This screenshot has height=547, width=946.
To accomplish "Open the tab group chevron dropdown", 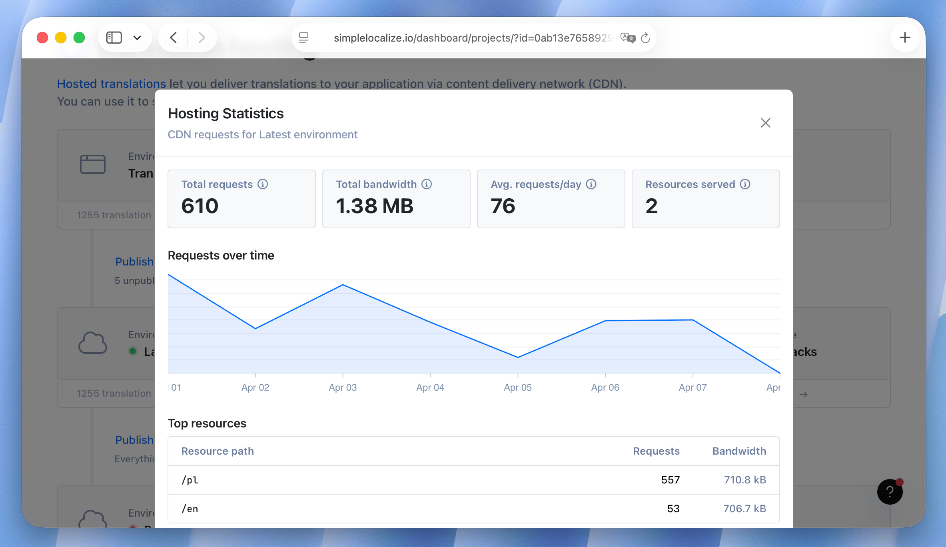I will click(x=137, y=37).
